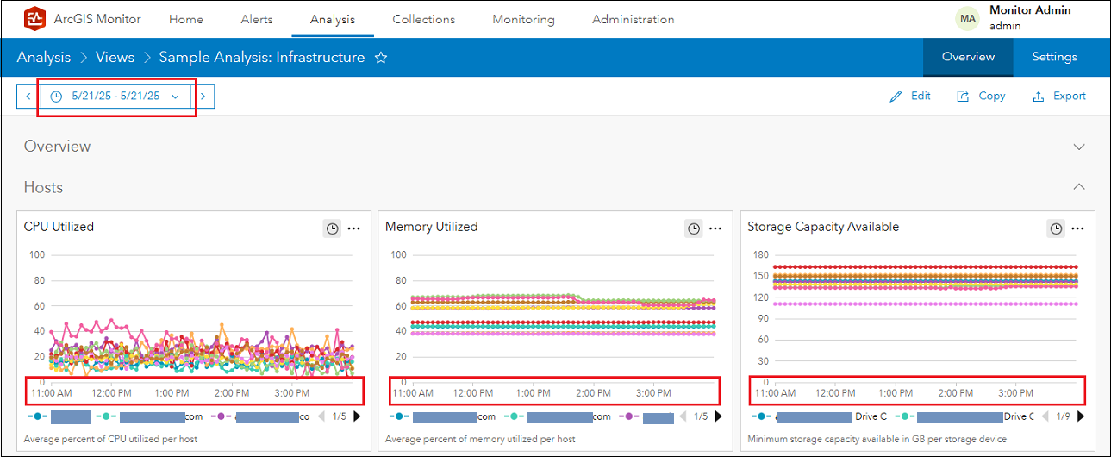
Task: Expand the Overview section
Action: click(1079, 147)
